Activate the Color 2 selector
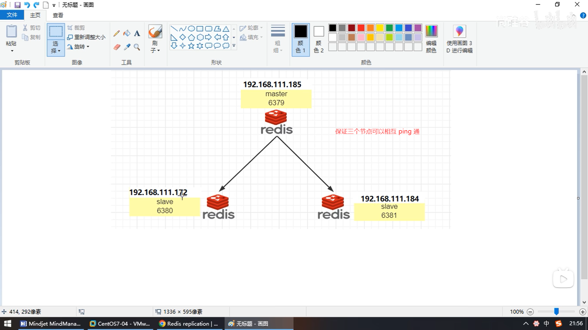The width and height of the screenshot is (588, 330). [318, 39]
